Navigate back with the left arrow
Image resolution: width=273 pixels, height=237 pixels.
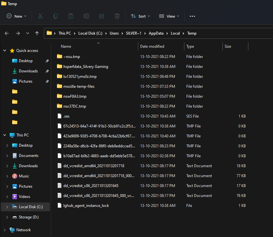[x=7, y=33]
